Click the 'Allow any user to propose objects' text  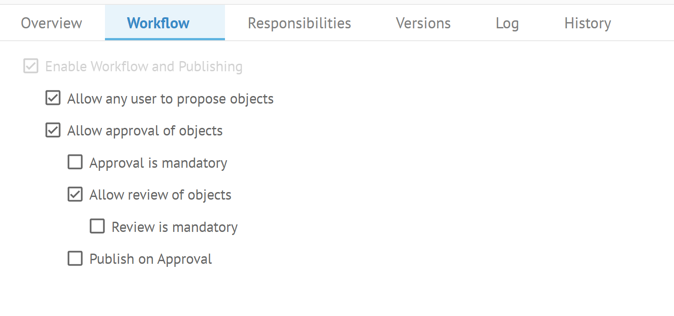[170, 99]
